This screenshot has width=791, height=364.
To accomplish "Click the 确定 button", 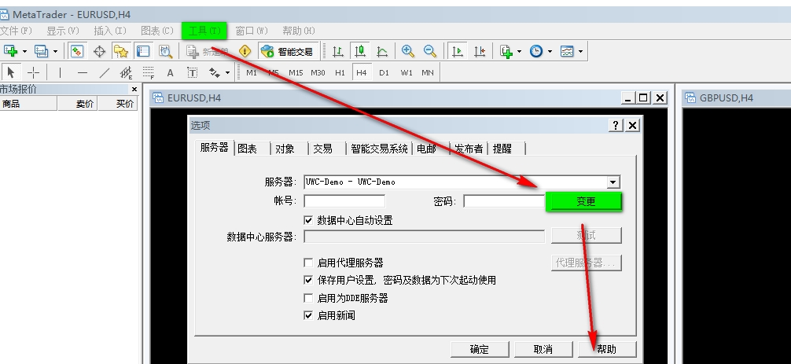I will tap(480, 349).
